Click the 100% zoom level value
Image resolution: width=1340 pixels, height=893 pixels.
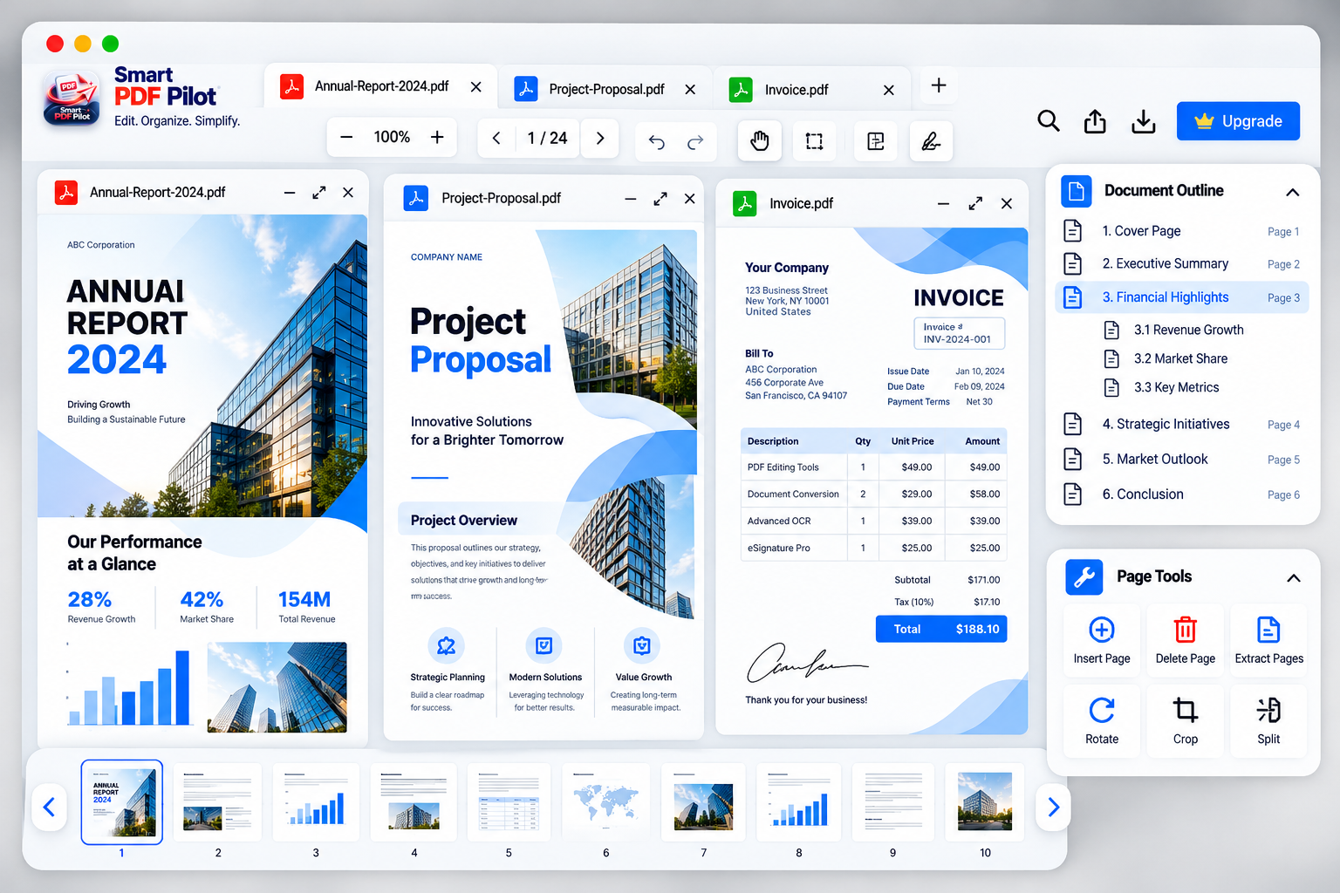(392, 137)
